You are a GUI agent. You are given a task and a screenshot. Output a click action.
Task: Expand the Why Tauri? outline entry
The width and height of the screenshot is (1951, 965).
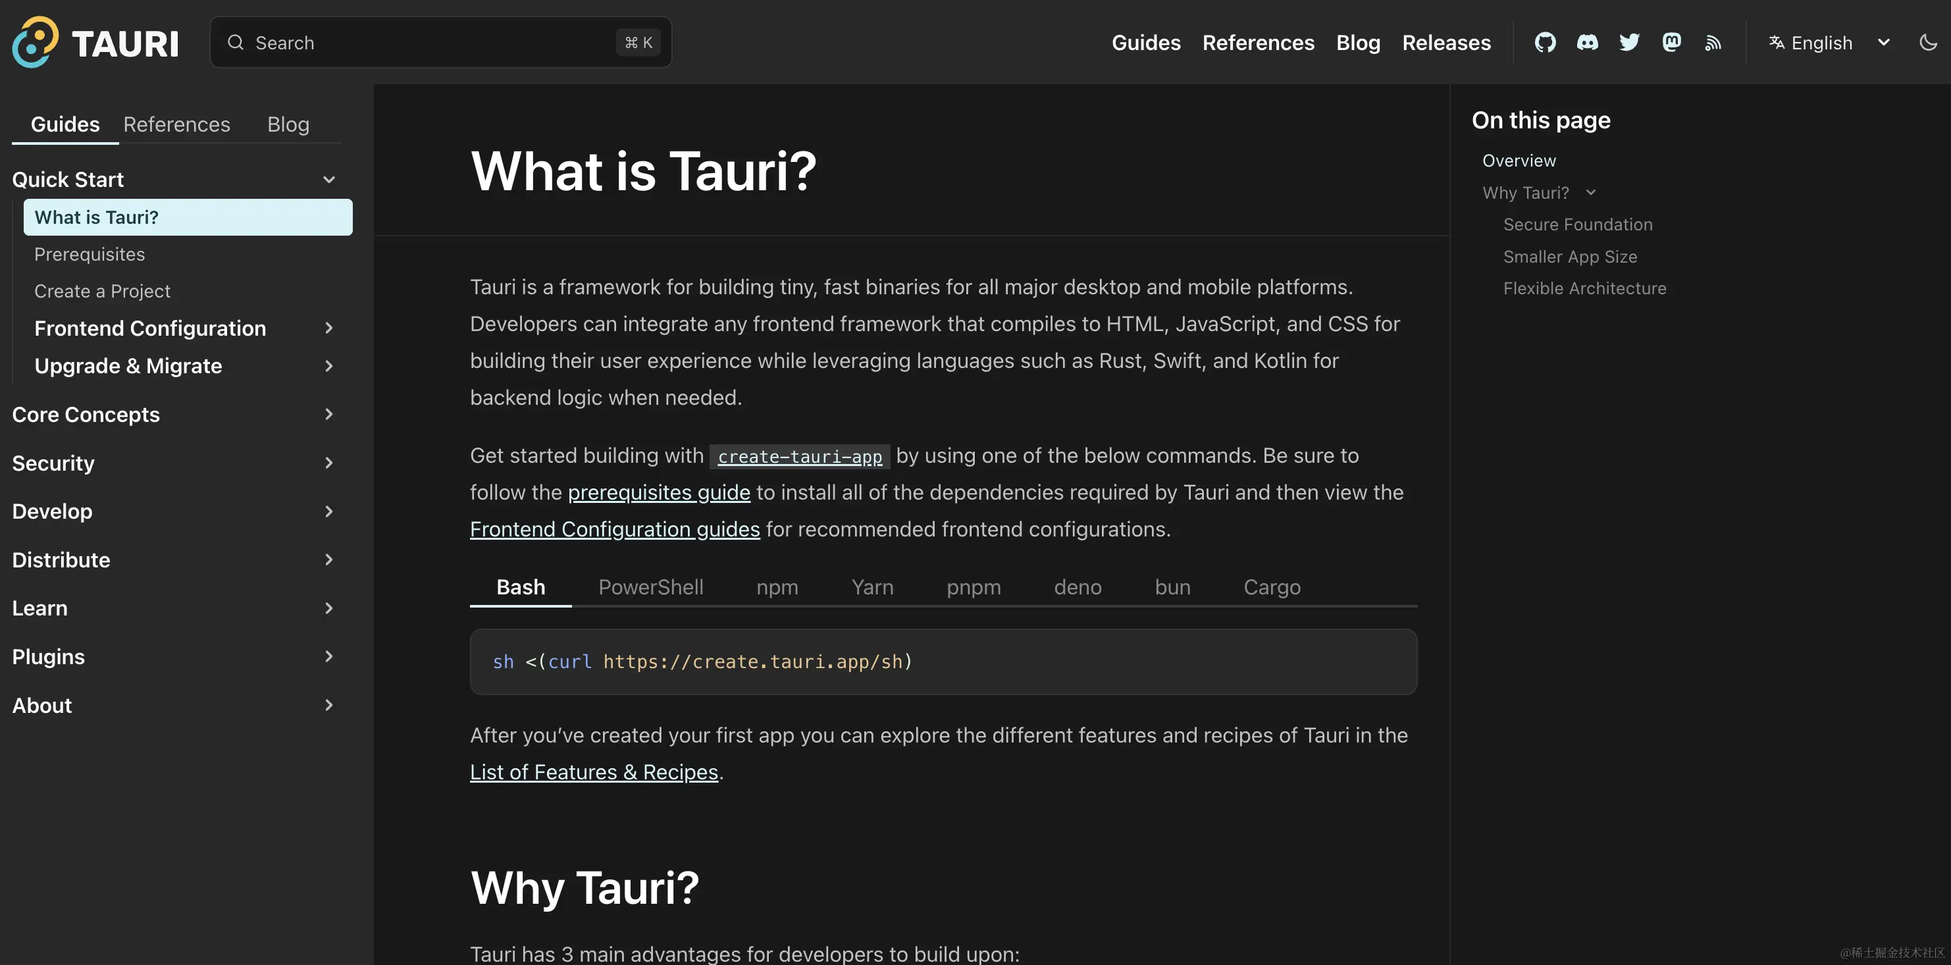(x=1592, y=192)
